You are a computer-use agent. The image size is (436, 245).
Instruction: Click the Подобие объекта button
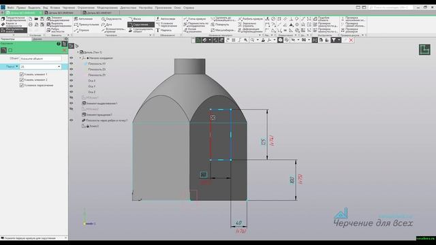(322, 19)
